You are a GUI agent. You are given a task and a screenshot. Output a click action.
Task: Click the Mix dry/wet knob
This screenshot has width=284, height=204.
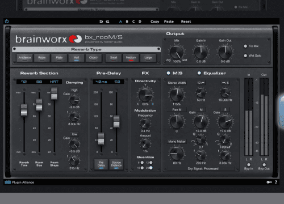tap(177, 52)
